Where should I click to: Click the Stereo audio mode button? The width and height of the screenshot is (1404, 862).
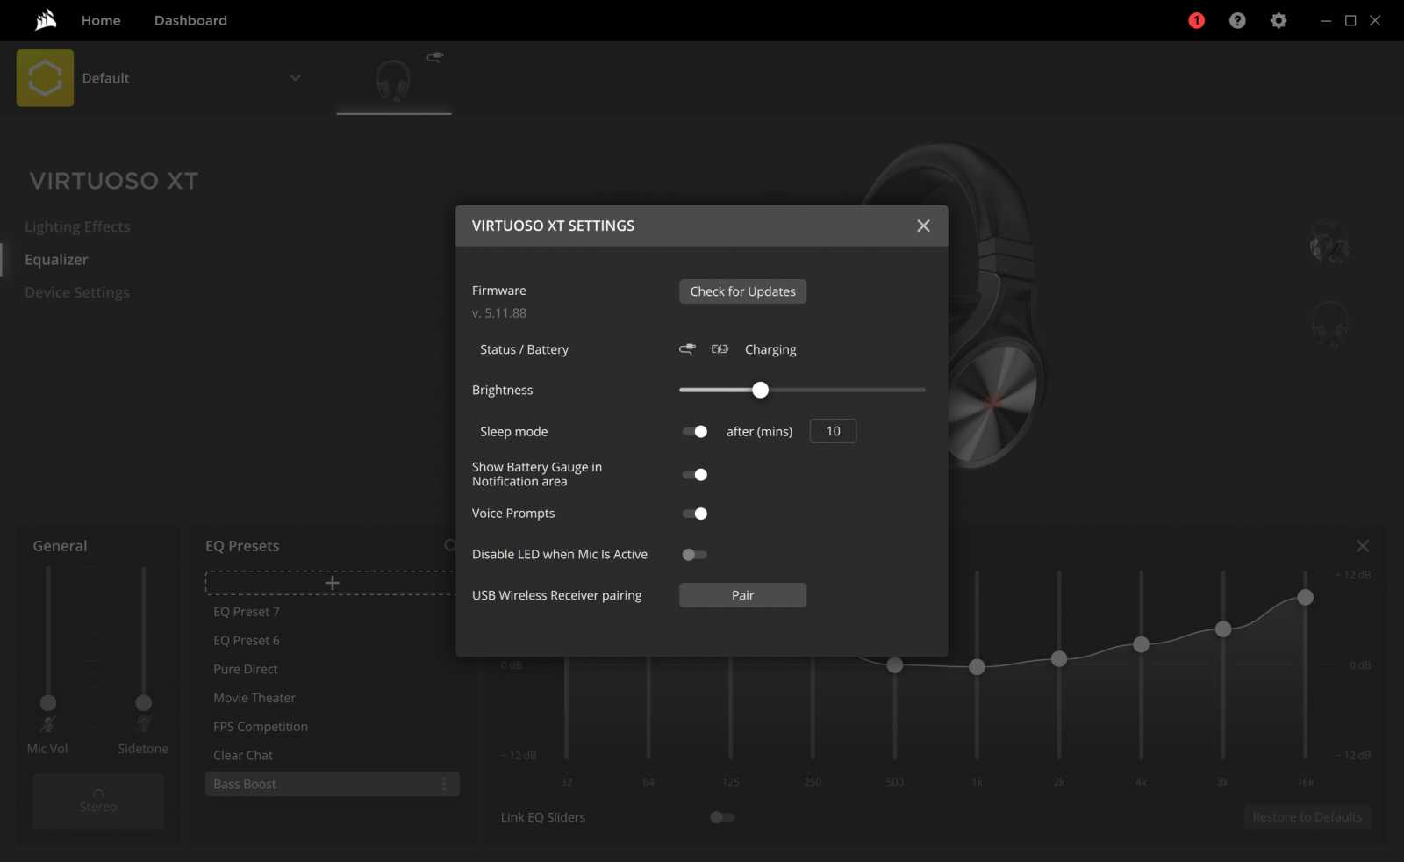coord(98,801)
